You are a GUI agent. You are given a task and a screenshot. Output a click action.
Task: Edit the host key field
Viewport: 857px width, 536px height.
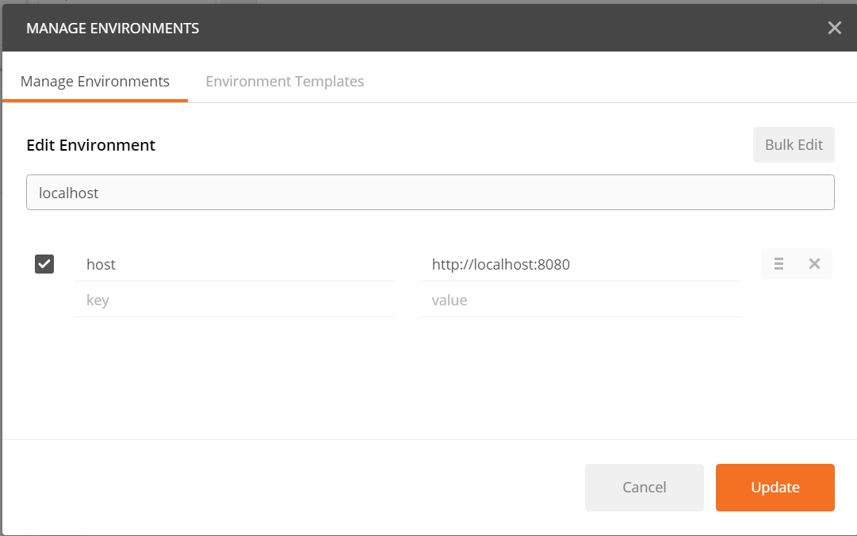pyautogui.click(x=235, y=265)
